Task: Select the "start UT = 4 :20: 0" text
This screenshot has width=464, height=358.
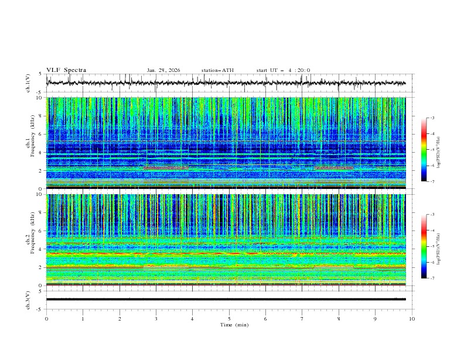Action: click(x=283, y=70)
